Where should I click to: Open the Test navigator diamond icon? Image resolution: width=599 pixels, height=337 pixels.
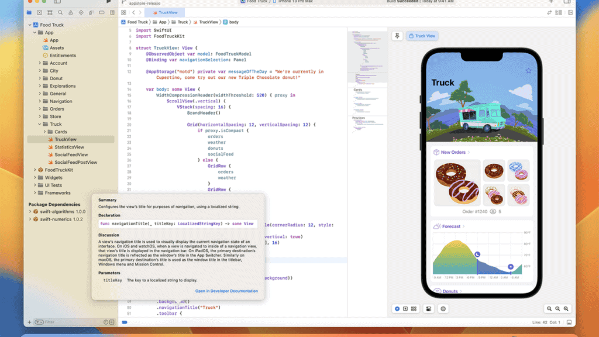(81, 13)
